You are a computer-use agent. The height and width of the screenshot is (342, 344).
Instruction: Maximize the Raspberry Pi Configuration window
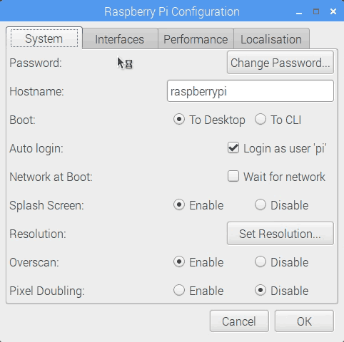(316, 11)
